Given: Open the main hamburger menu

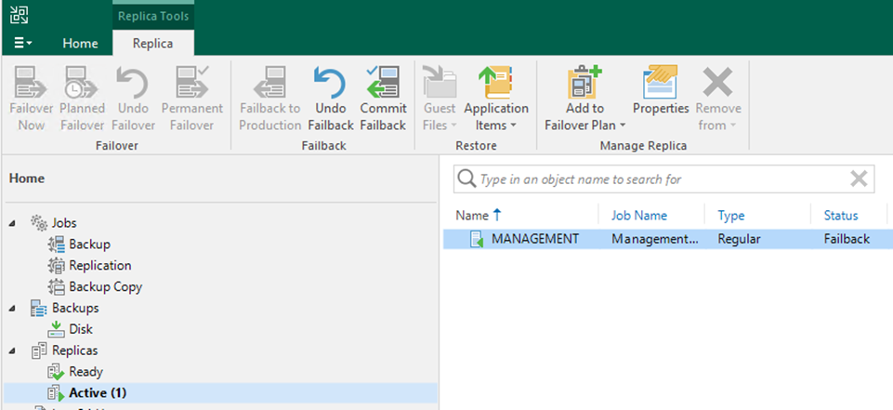Looking at the screenshot, I should point(23,44).
